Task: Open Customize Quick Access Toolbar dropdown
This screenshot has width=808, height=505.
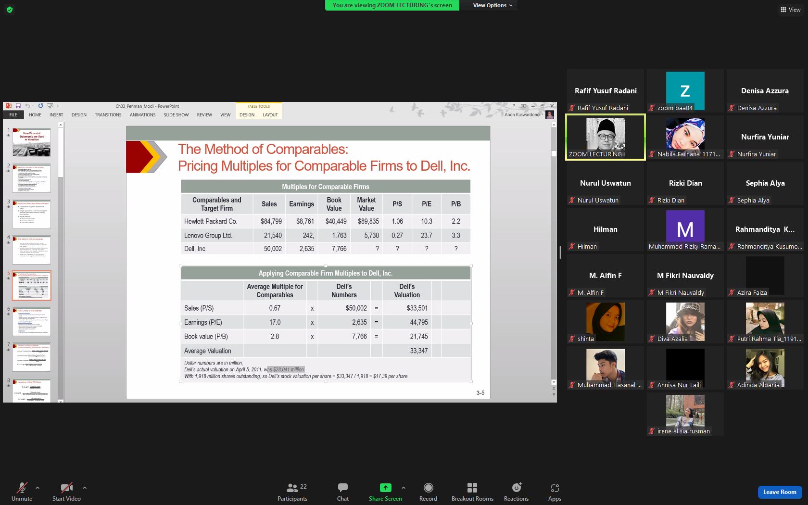Action: [58, 106]
